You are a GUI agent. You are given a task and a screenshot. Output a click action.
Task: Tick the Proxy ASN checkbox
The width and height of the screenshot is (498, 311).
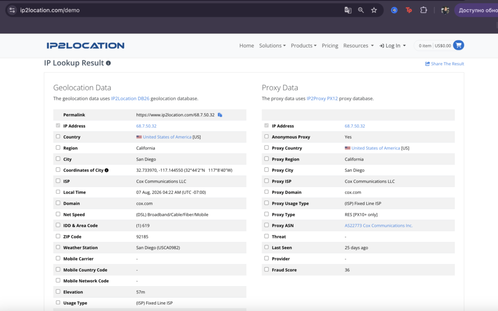(x=267, y=225)
